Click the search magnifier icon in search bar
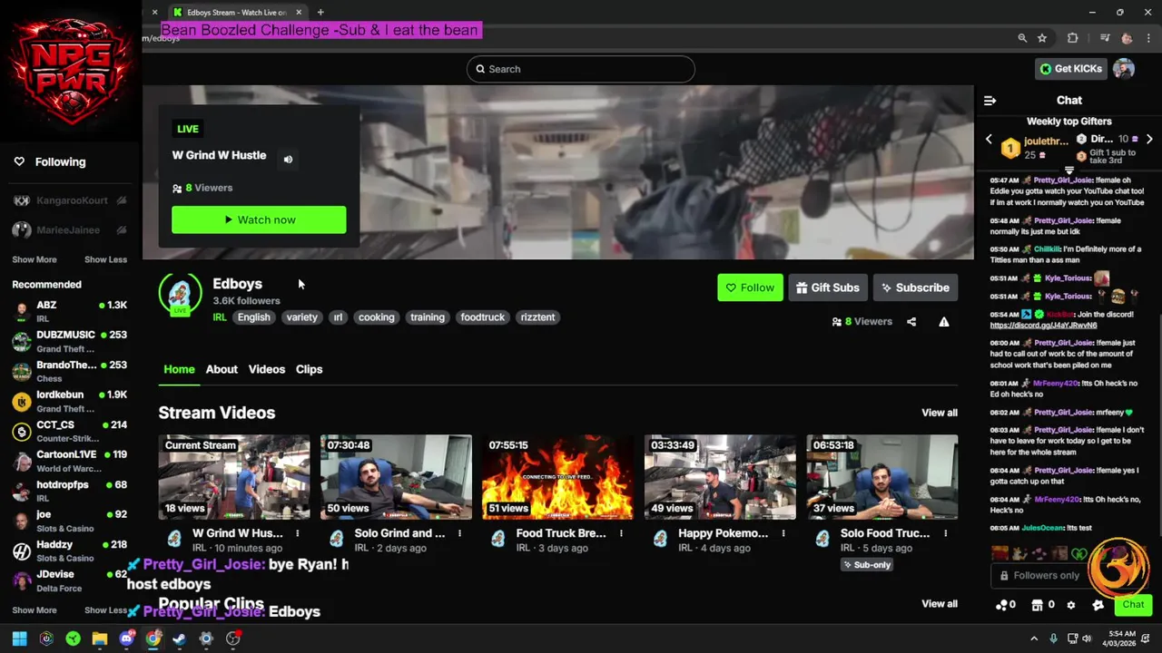The height and width of the screenshot is (653, 1162). [x=479, y=69]
